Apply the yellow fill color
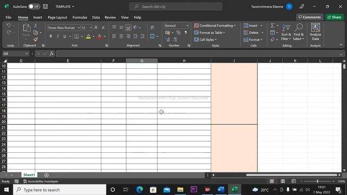 [x=88, y=36]
